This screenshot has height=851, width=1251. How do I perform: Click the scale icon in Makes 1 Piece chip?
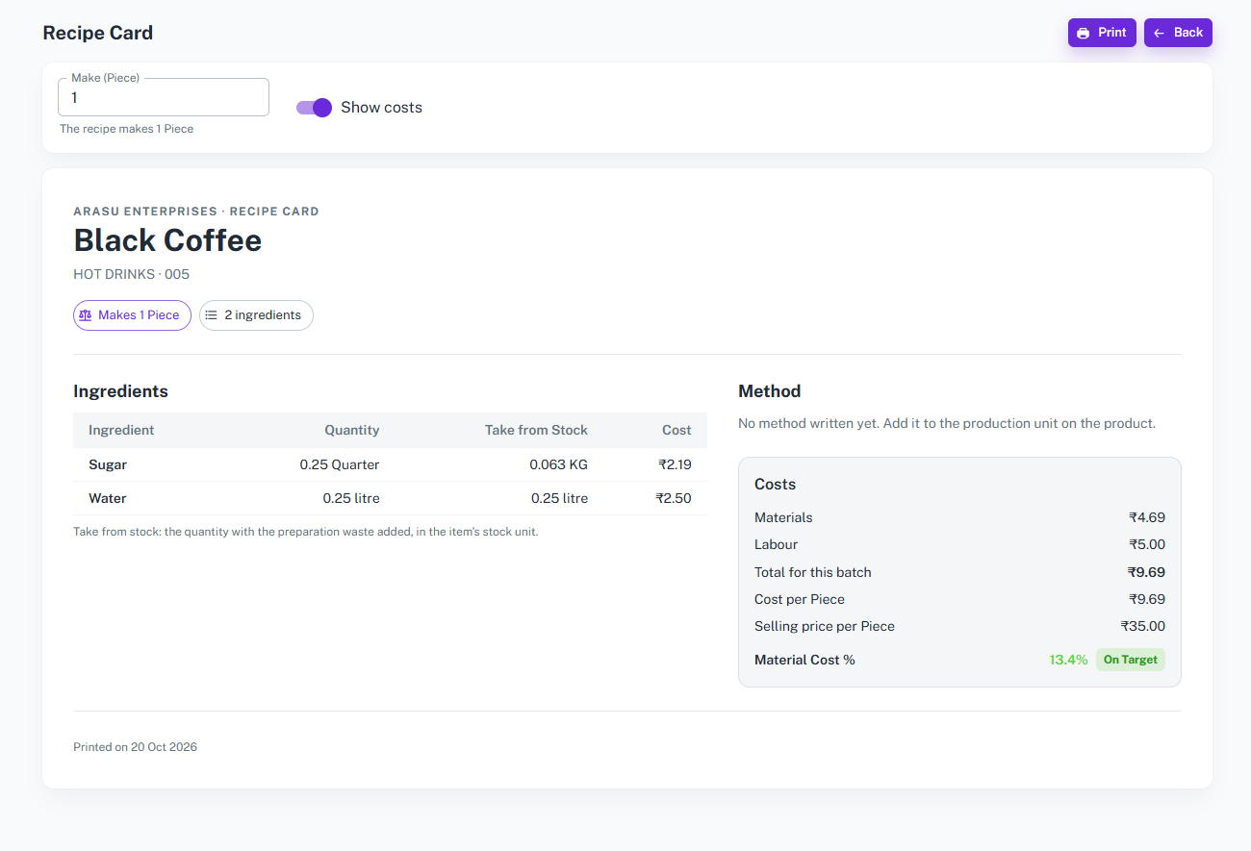coord(86,315)
